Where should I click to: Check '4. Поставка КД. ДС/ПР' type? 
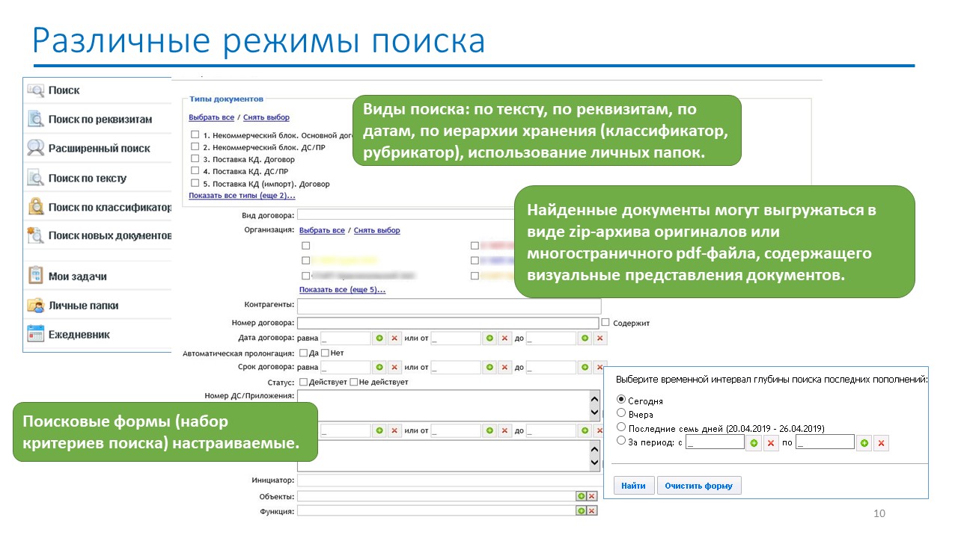195,171
